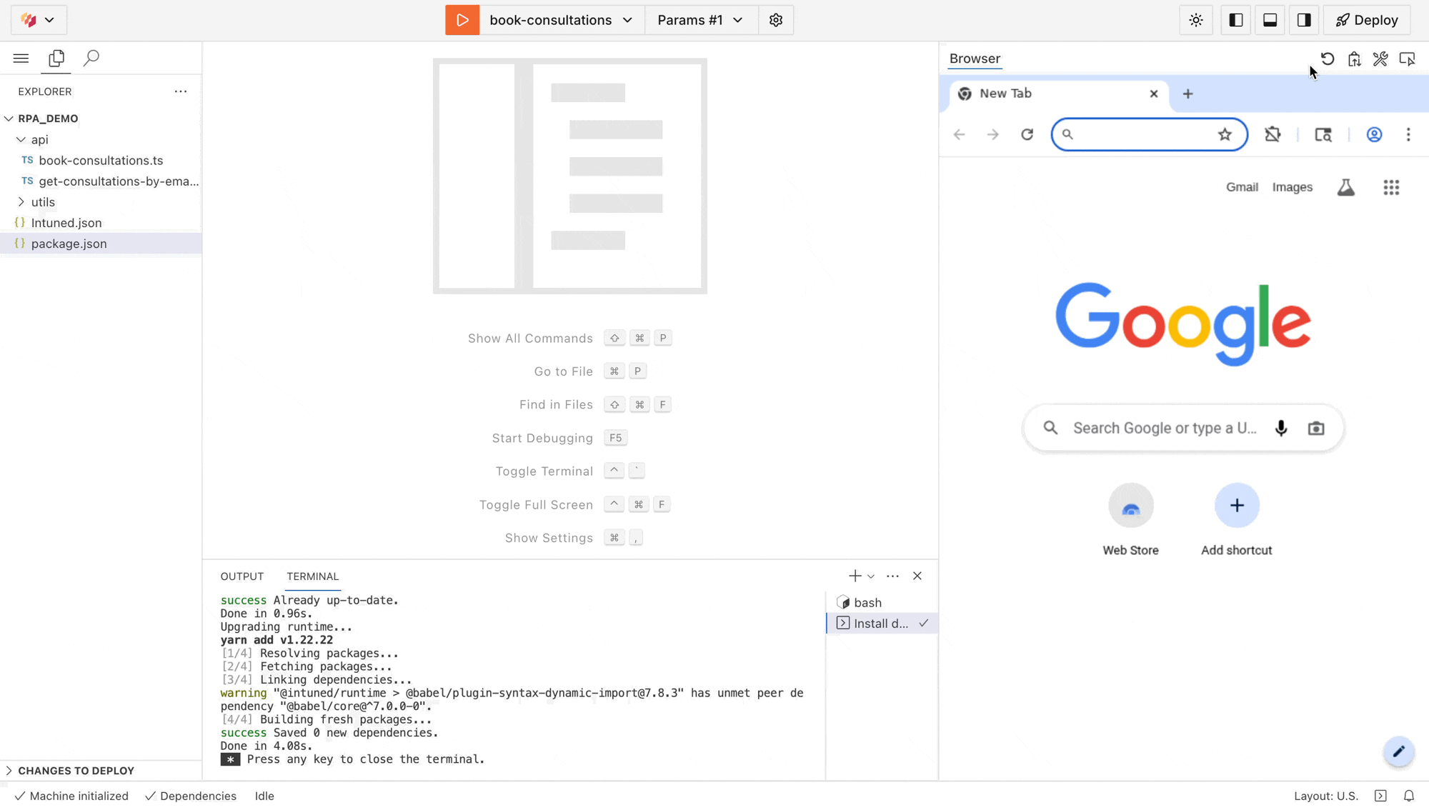Toggle the bottom panel layout
This screenshot has height=810, width=1429.
pos(1270,20)
